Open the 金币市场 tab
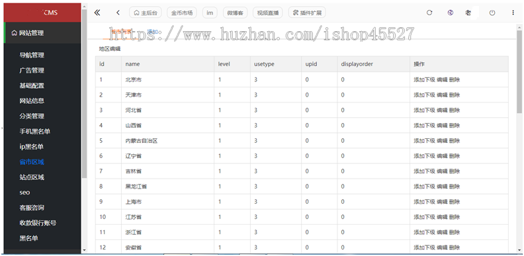The height and width of the screenshot is (256, 524). (x=182, y=13)
